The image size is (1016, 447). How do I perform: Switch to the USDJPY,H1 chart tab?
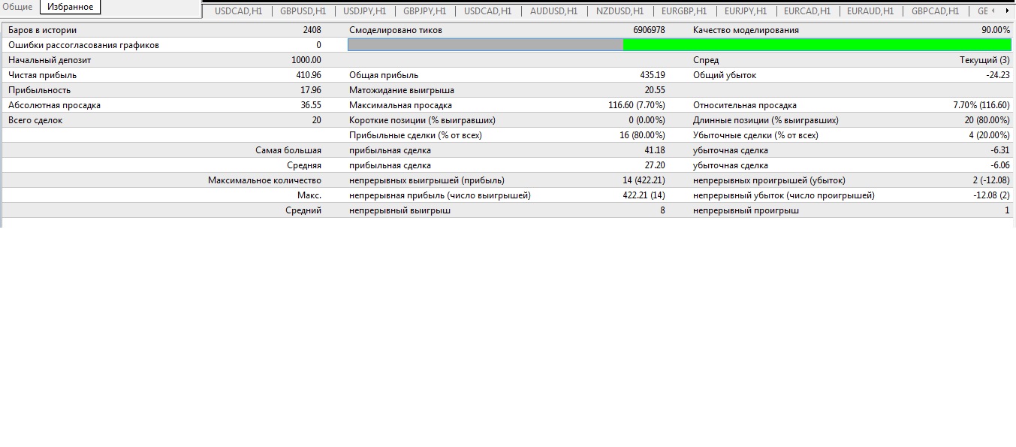point(364,11)
